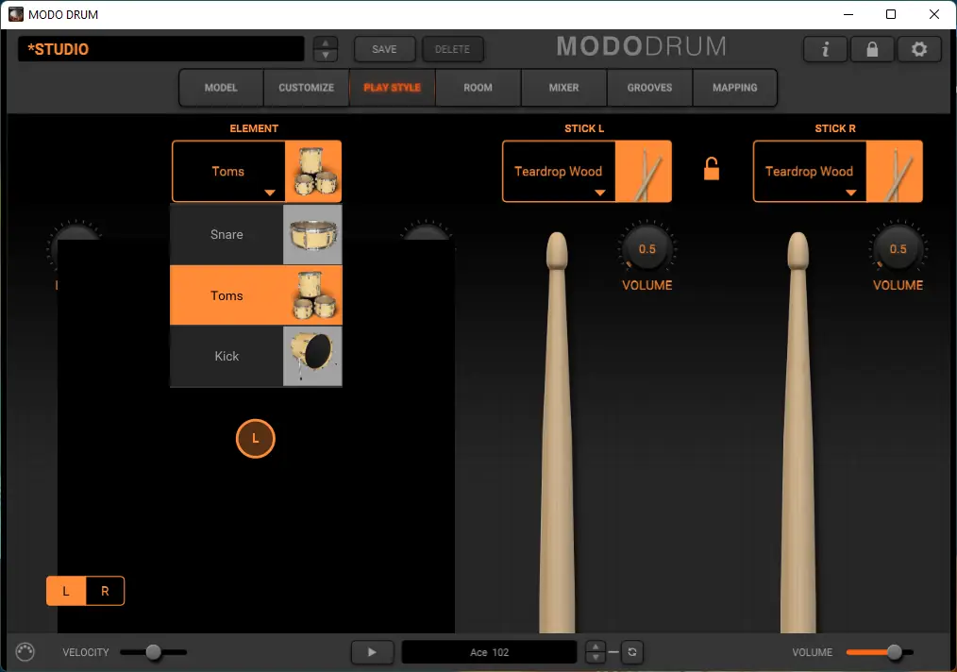957x672 pixels.
Task: Click the MODO DRUM title bar app icon
Action: click(16, 14)
